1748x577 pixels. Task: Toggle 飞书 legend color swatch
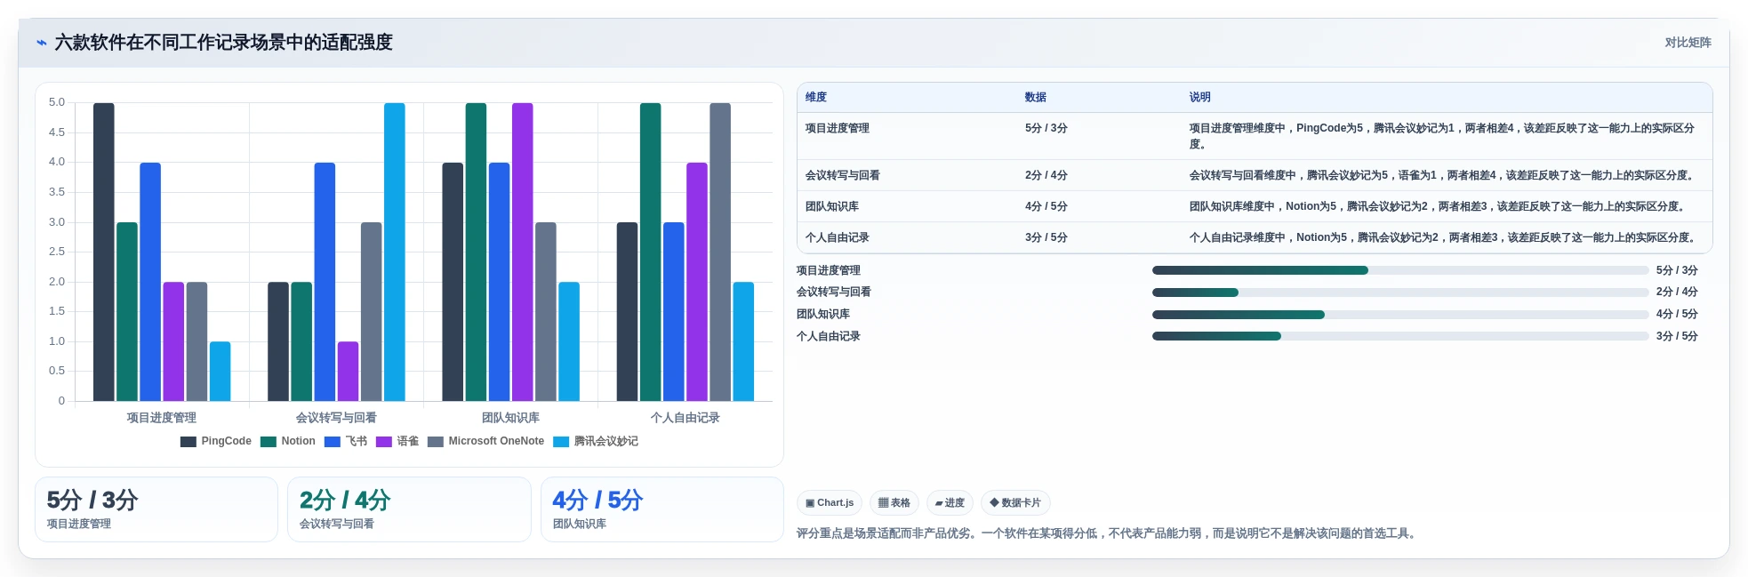[x=333, y=442]
